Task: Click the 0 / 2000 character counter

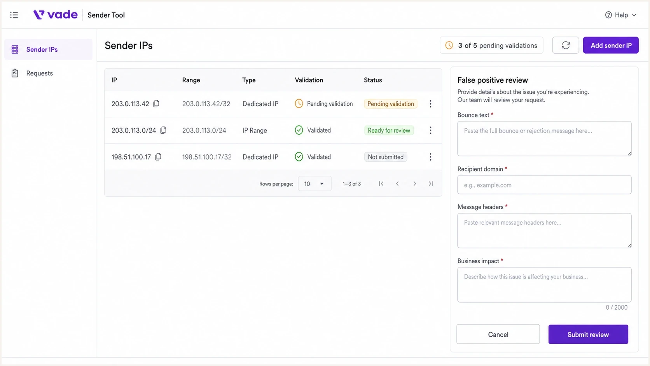Action: point(616,307)
